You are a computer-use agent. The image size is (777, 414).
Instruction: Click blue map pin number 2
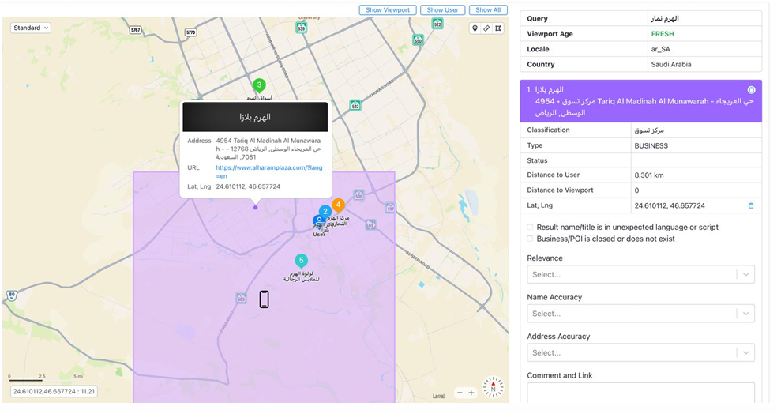point(325,212)
